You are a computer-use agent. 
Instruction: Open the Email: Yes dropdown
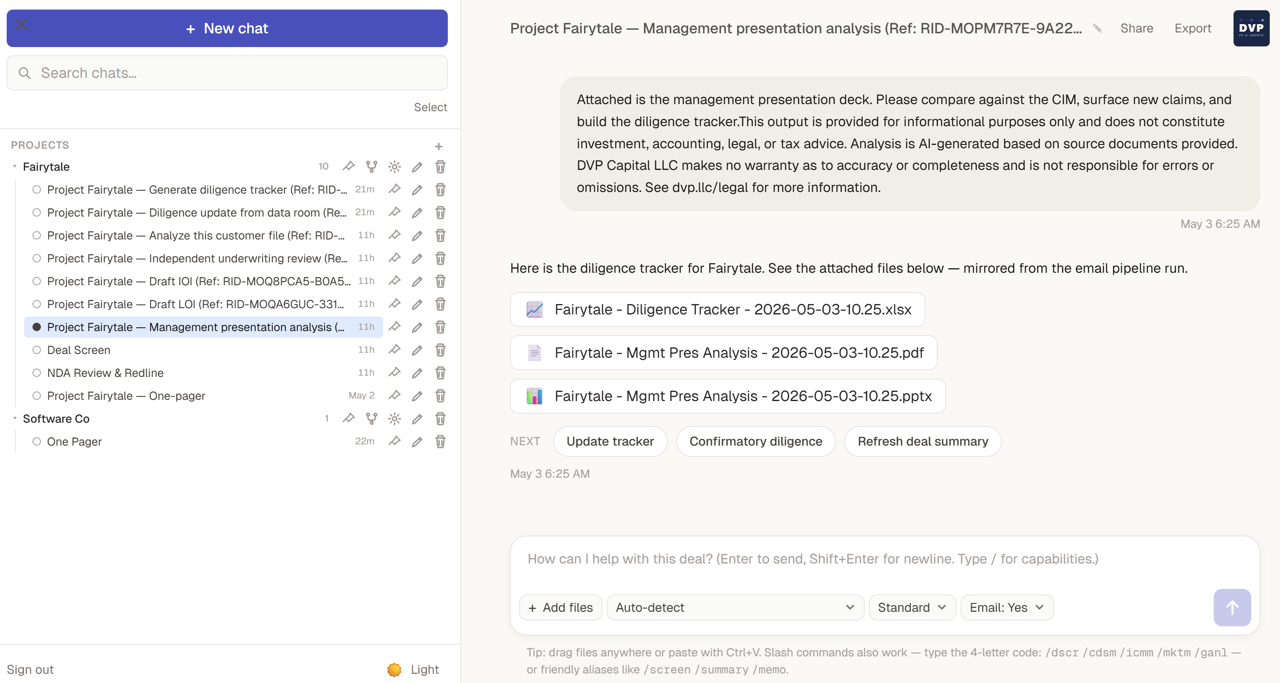tap(1007, 608)
